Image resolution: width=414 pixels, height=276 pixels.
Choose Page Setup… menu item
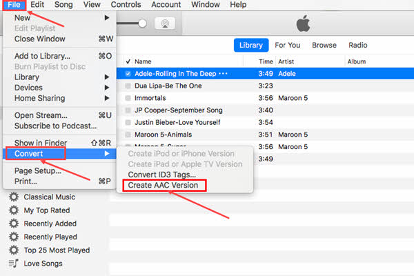point(59,170)
